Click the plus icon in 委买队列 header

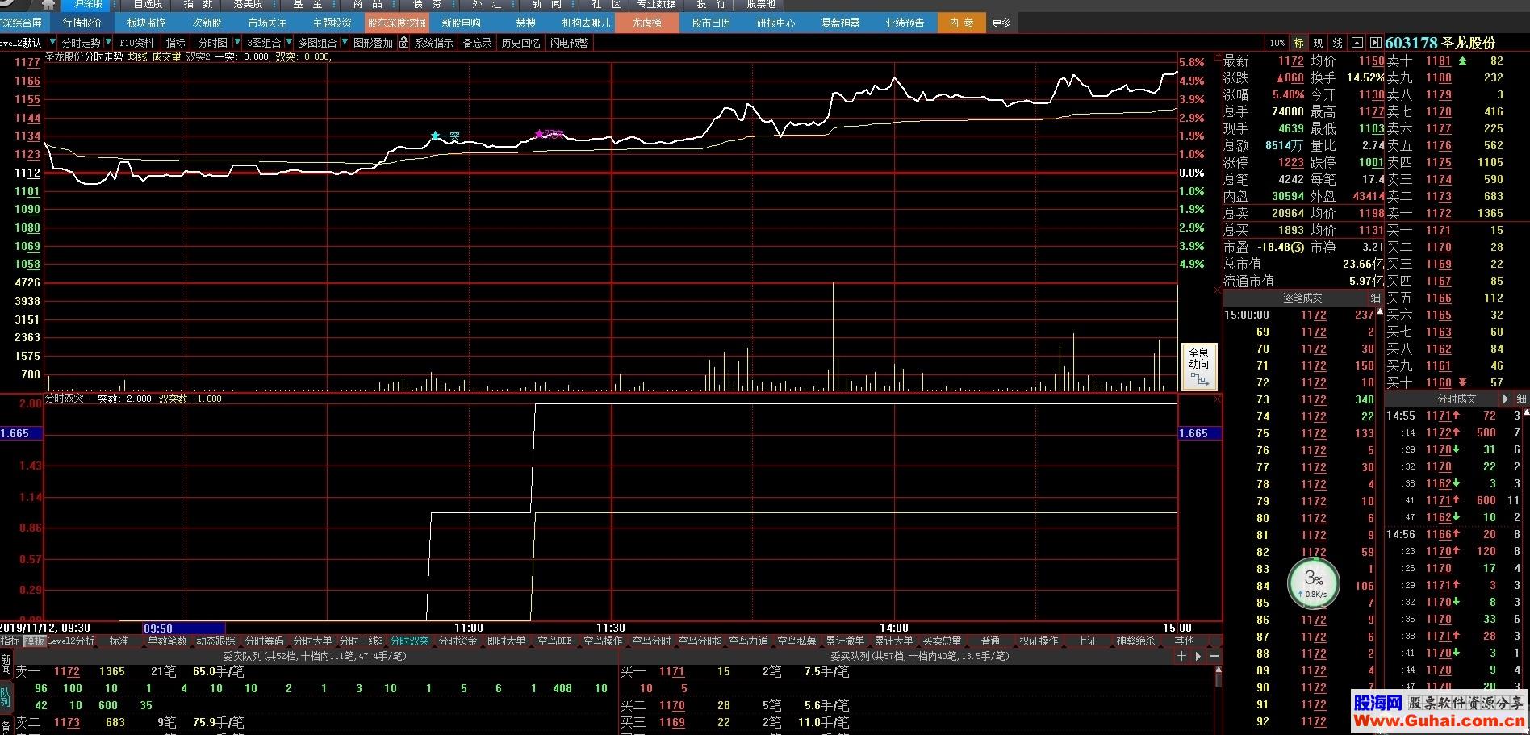tap(1182, 656)
